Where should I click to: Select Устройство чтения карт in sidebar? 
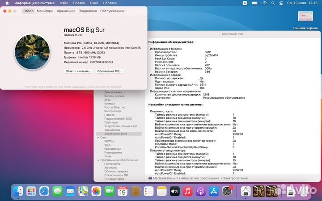pyautogui.click(x=121, y=126)
